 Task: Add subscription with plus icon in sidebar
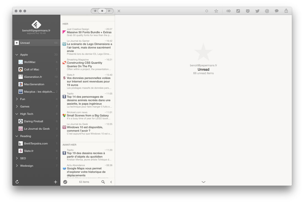[x=56, y=182]
